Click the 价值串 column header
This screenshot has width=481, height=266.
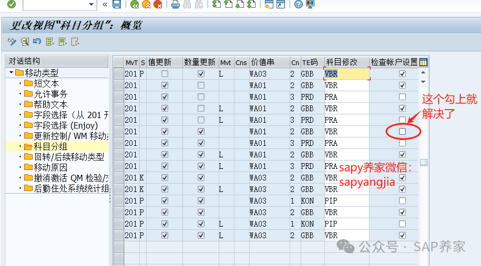[x=269, y=62]
